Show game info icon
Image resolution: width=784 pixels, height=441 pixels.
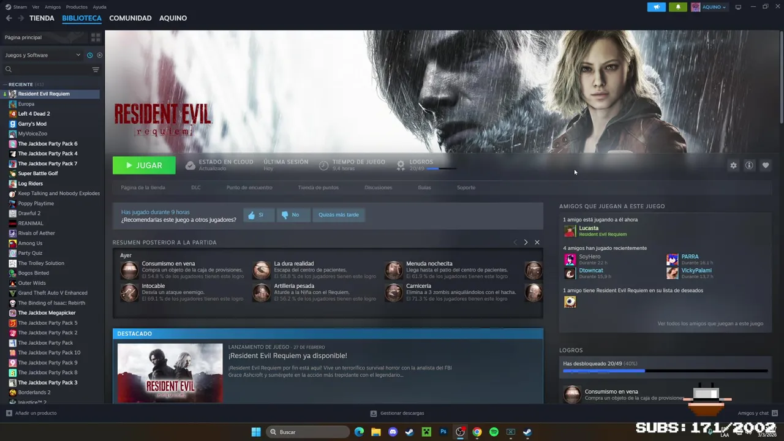click(x=749, y=165)
